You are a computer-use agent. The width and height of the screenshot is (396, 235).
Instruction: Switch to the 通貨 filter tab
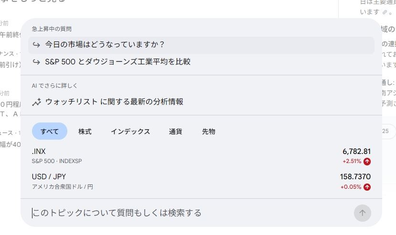coord(175,132)
